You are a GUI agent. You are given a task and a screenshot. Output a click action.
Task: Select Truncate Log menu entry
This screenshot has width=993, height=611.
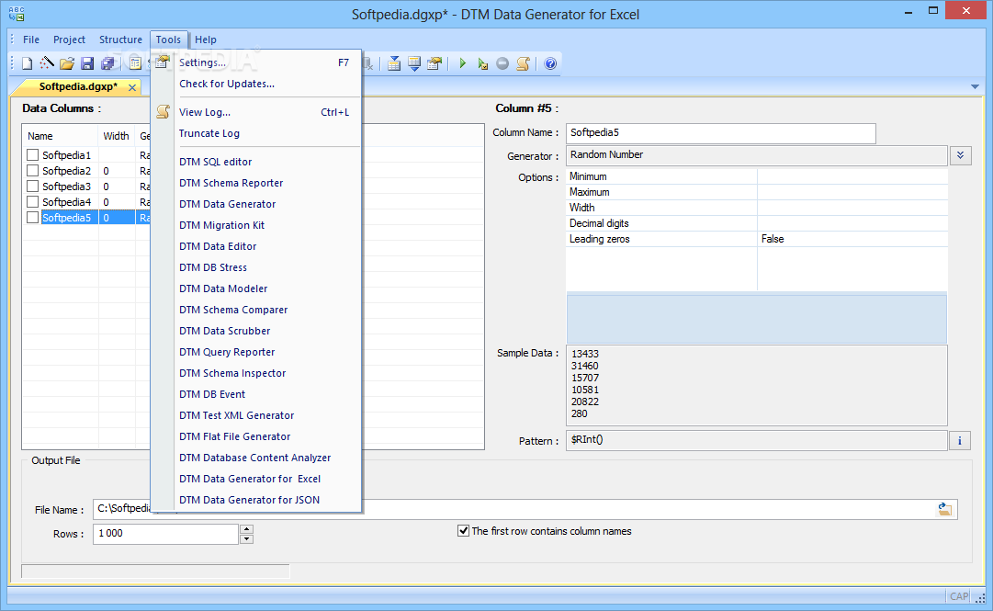tap(256, 133)
